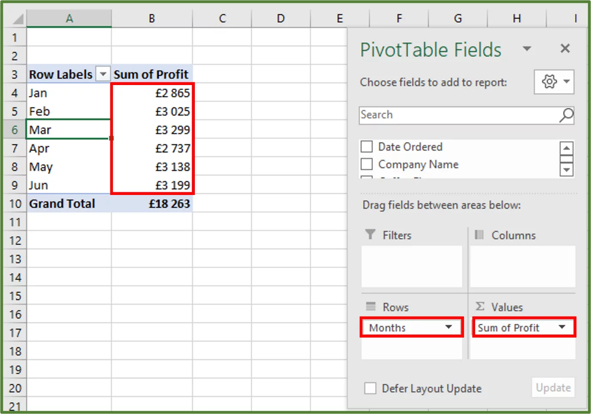Open the PivotTable Fields pane options menu

tap(527, 49)
